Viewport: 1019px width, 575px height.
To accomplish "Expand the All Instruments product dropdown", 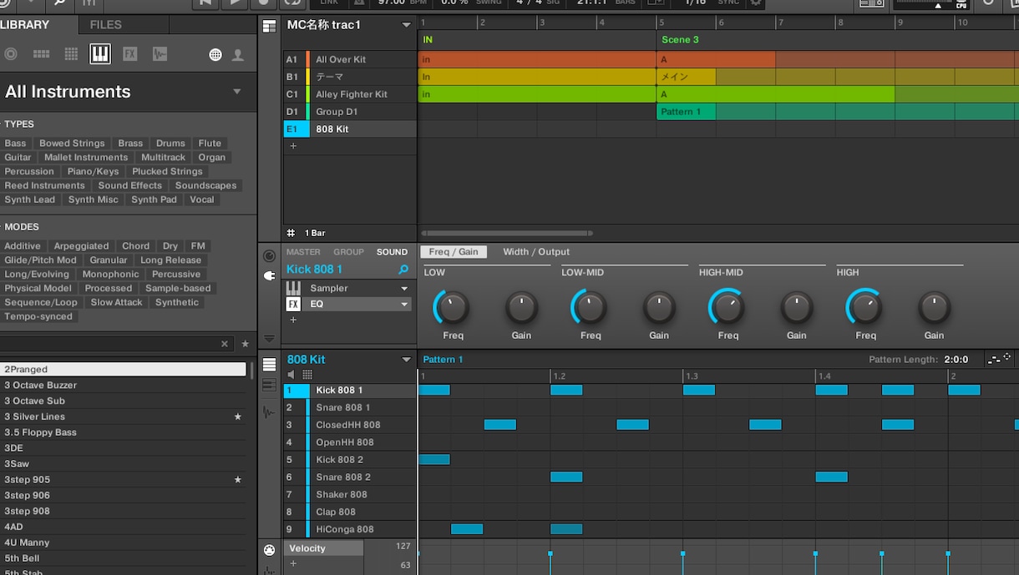I will click(236, 92).
